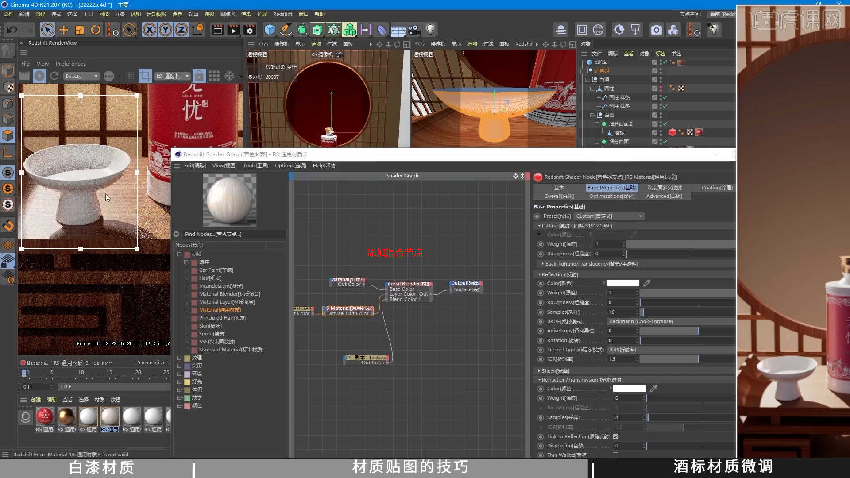Open the Preset Custom[自定义] dropdown
This screenshot has width=850, height=478.
click(609, 216)
